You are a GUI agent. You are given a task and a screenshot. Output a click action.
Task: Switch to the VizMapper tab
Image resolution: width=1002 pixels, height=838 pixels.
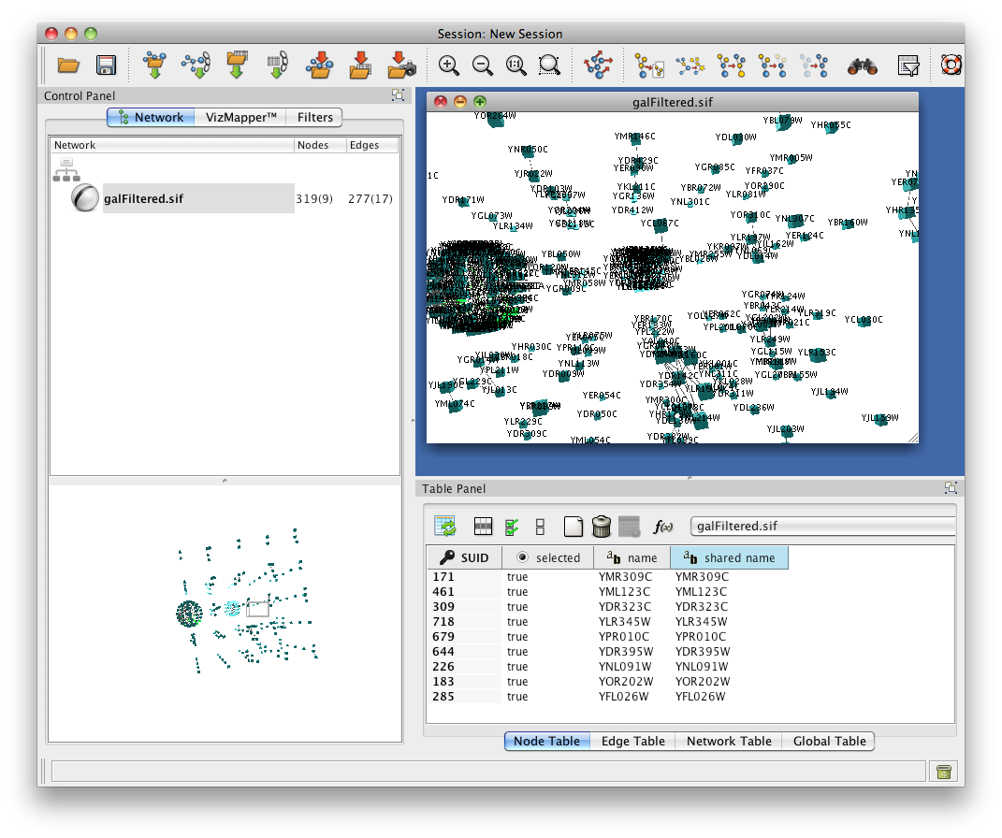241,117
